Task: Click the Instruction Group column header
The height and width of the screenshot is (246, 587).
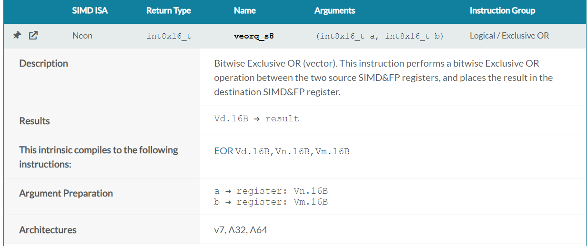Action: tap(502, 10)
